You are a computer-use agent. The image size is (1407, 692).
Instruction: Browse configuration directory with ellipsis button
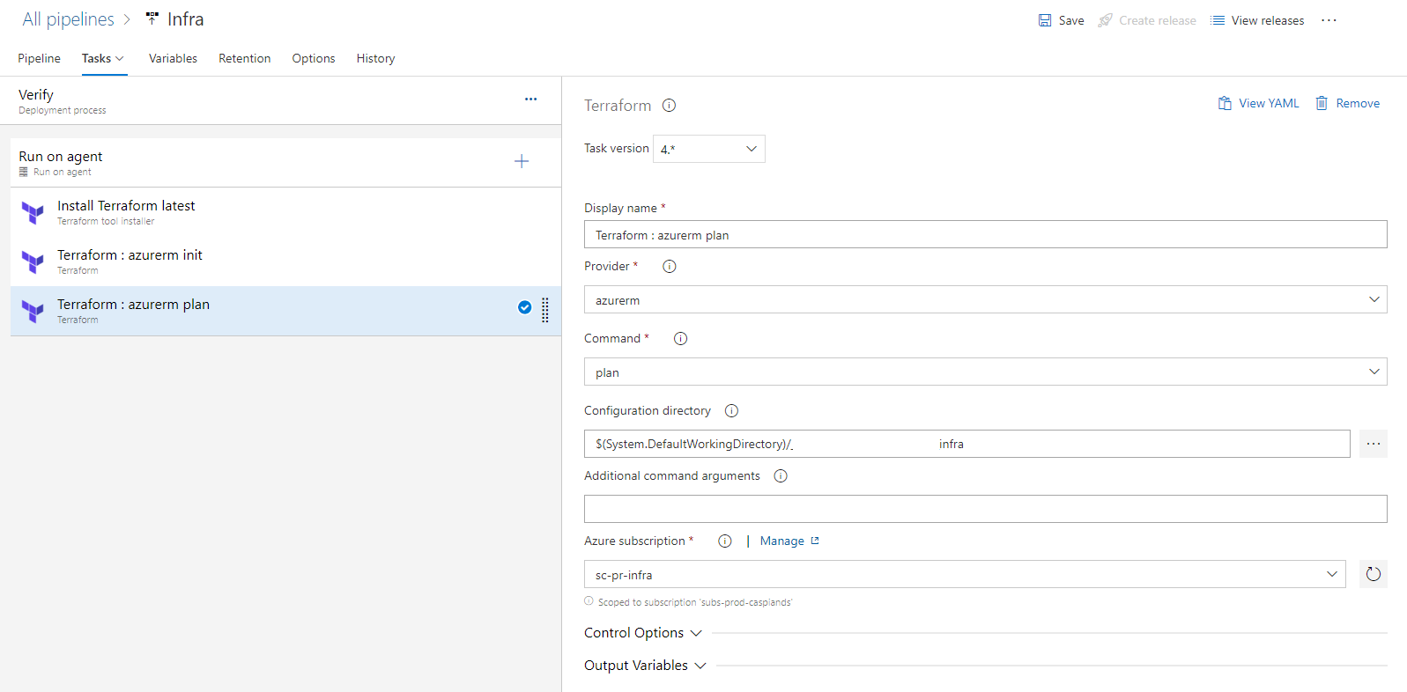pyautogui.click(x=1374, y=444)
